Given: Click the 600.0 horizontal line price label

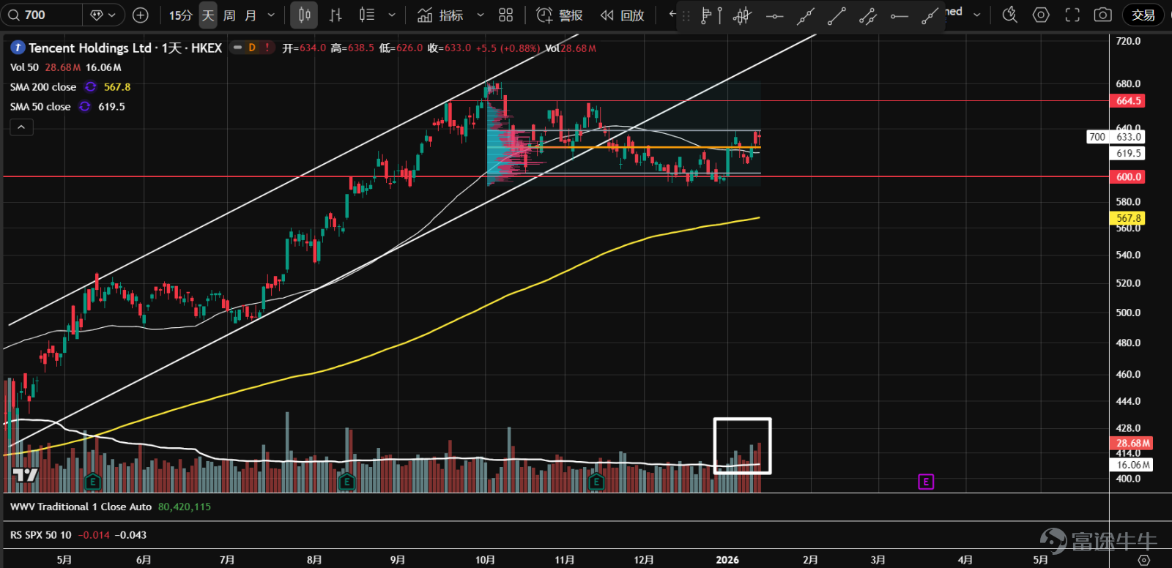Looking at the screenshot, I should pyautogui.click(x=1129, y=177).
